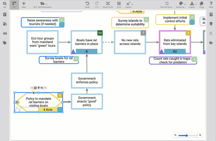Open Help from the toolbar

[211, 4]
